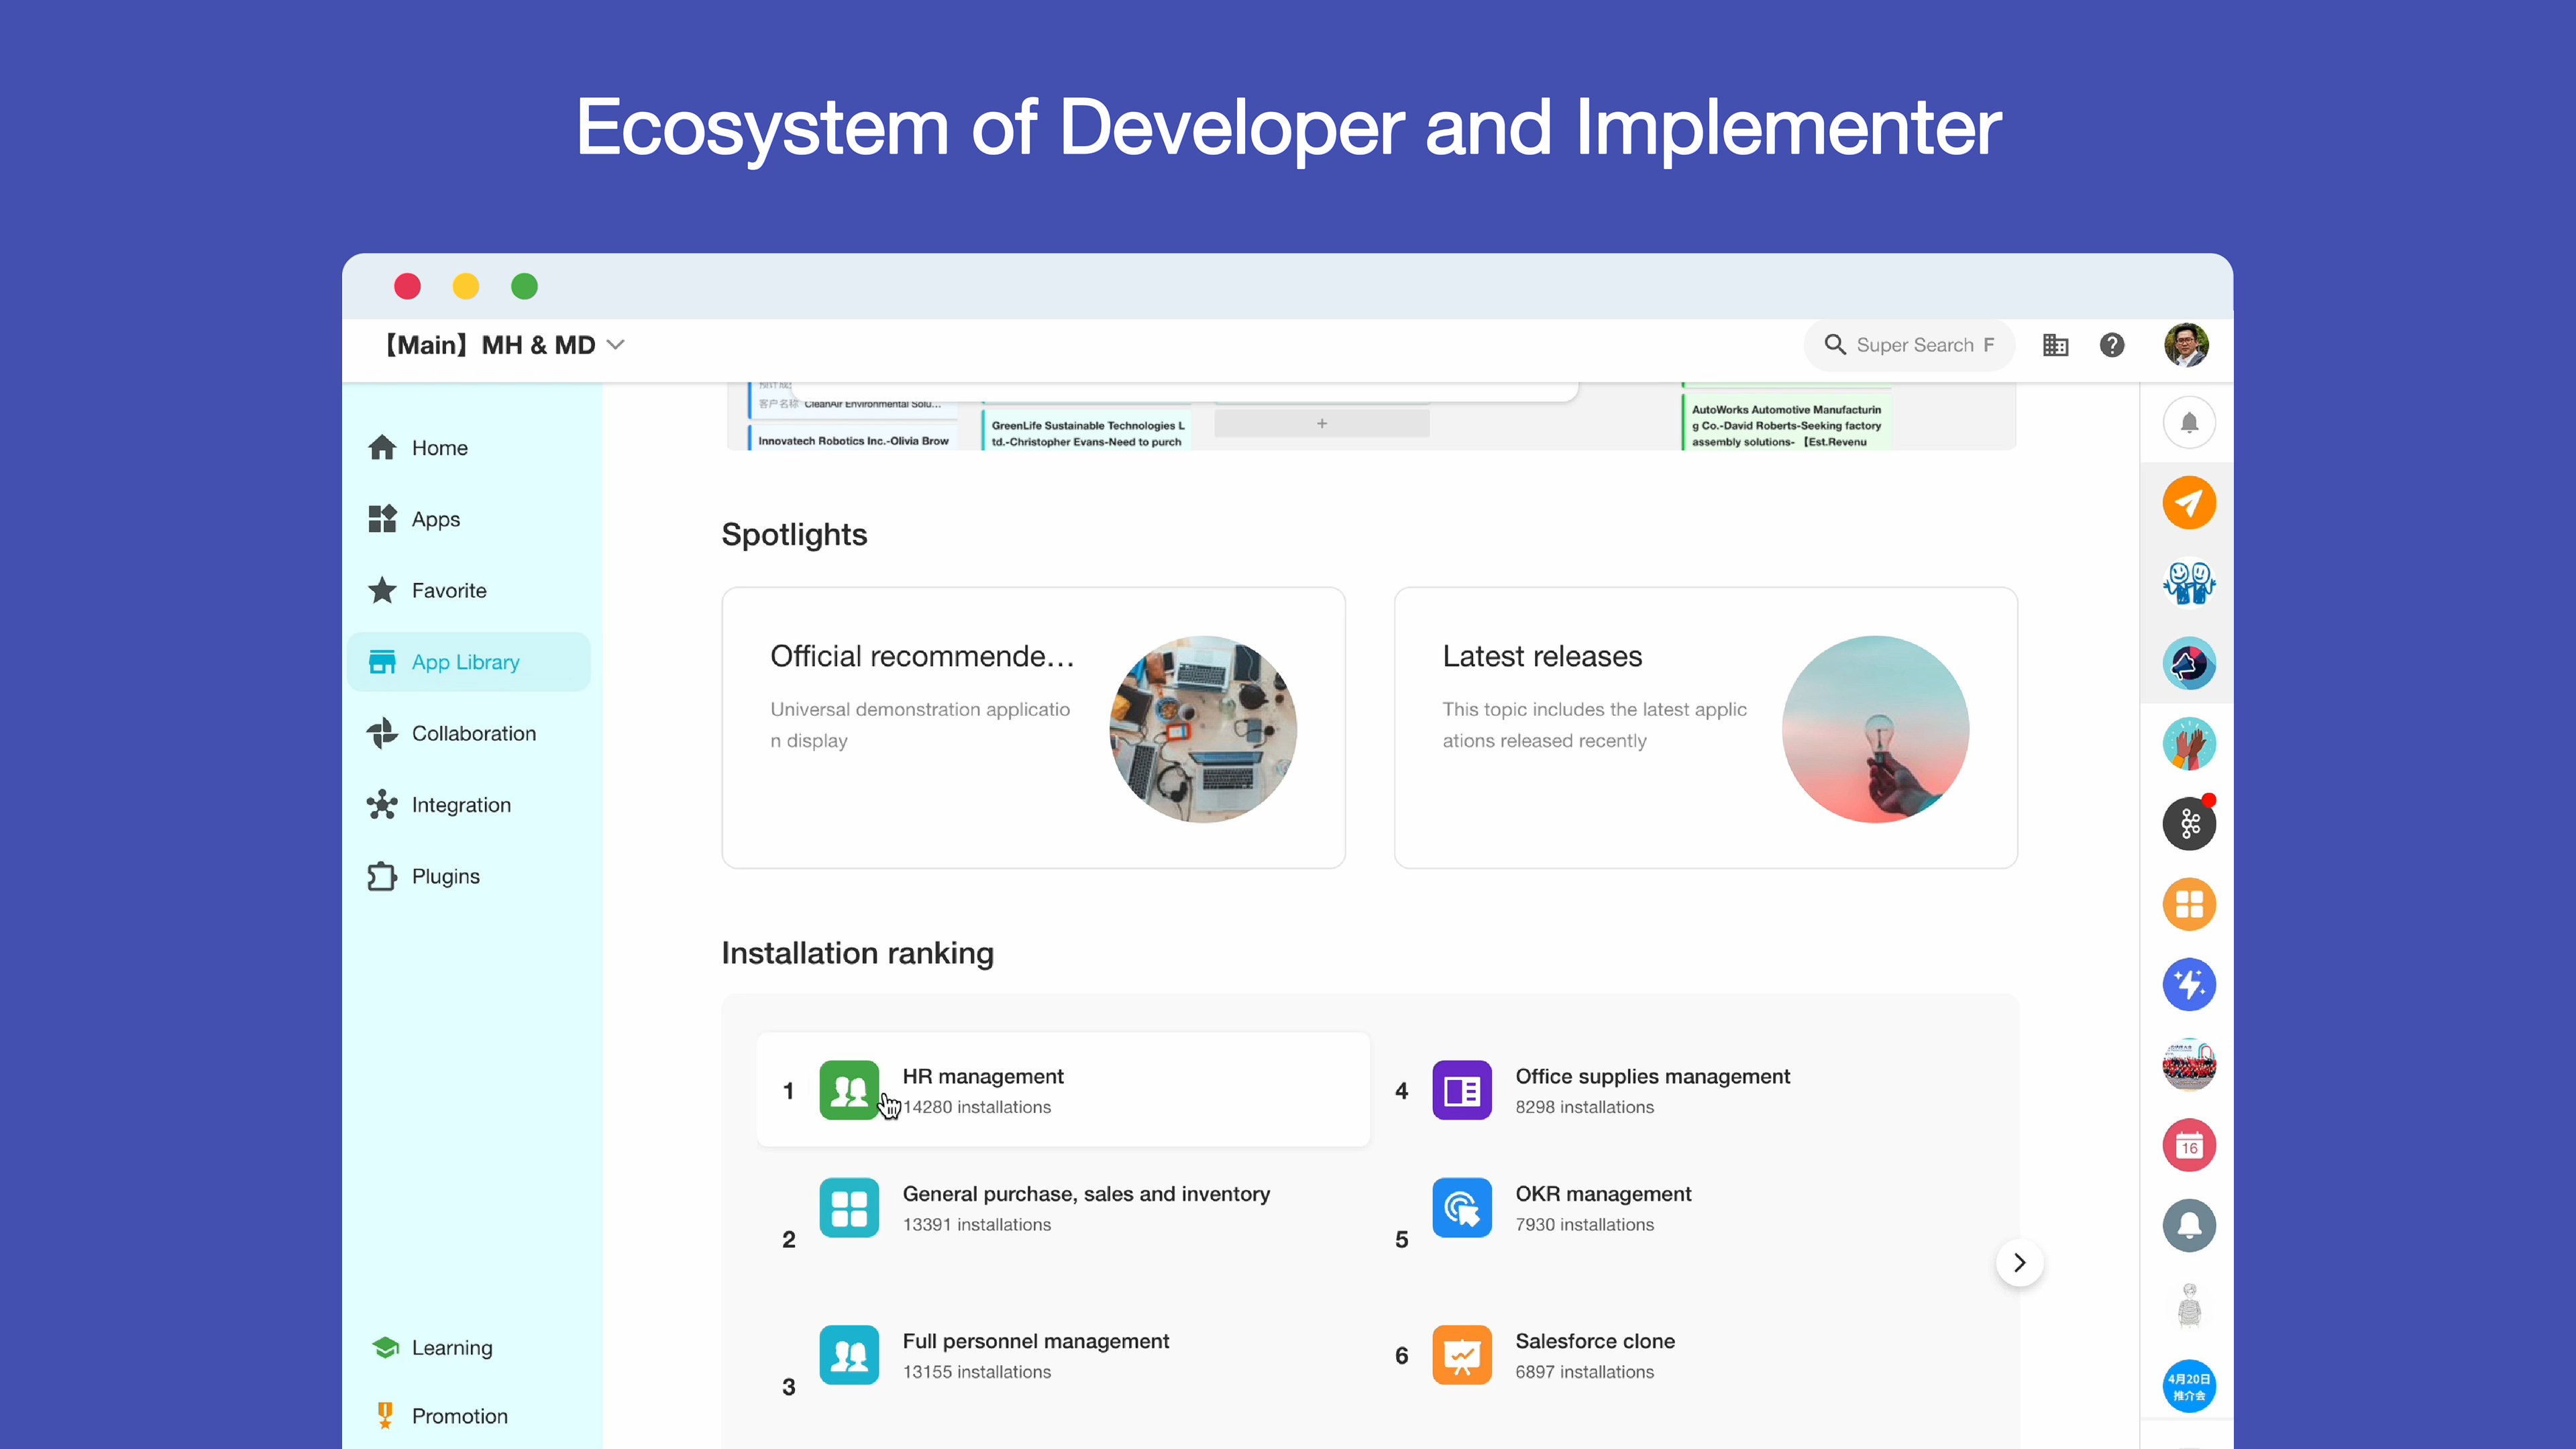Screen dimensions: 2576x1449
Task: Open the orange paper plane app
Action: coord(2188,503)
